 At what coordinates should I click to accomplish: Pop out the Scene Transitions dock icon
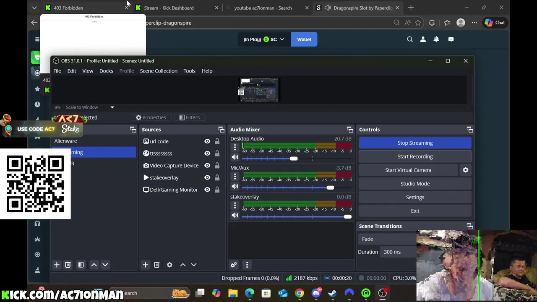pos(469,226)
